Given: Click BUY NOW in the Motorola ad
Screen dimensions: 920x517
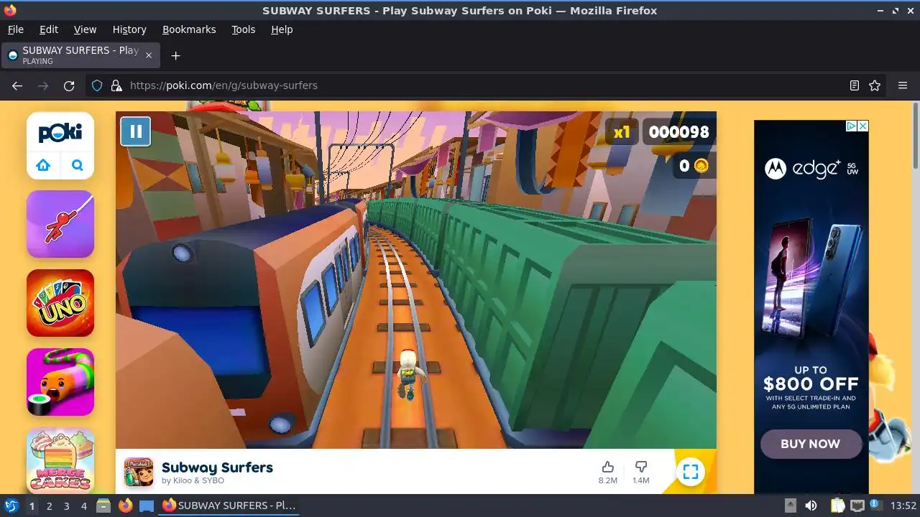Looking at the screenshot, I should [811, 444].
